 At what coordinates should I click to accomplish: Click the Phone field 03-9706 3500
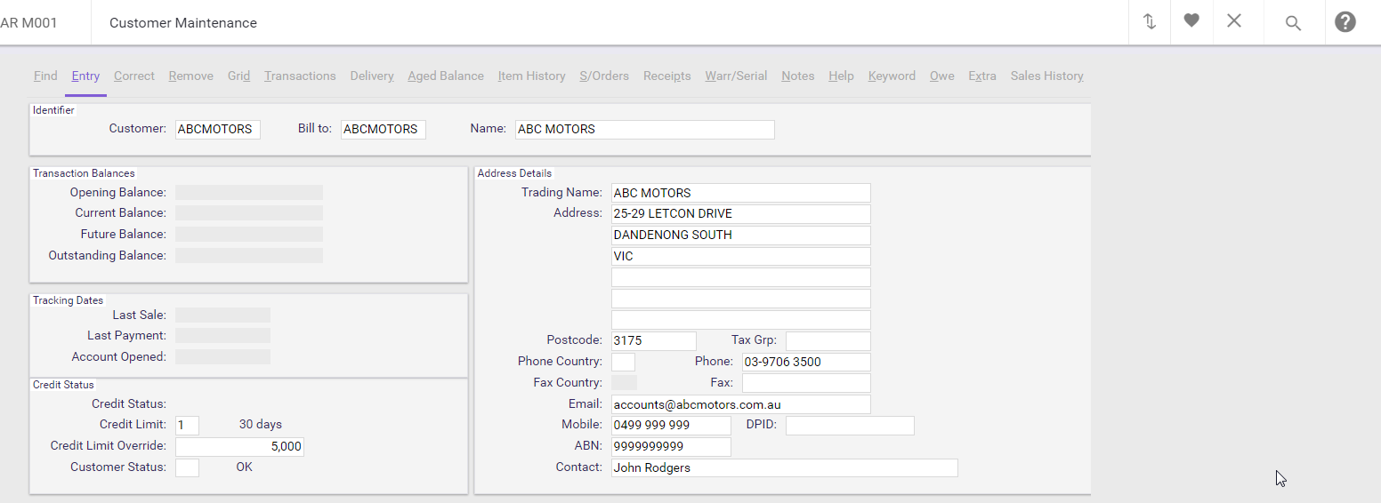(x=806, y=362)
